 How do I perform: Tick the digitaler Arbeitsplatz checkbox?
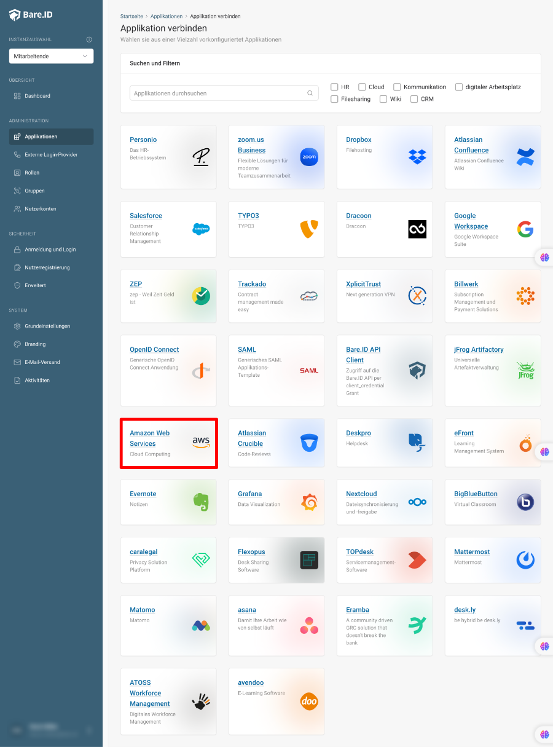459,87
